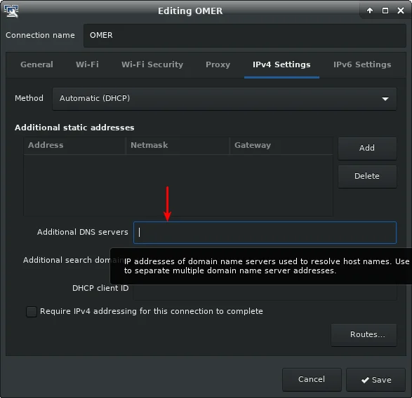412x398 pixels.
Task: Click the network connection app icon in the title bar
Action: coord(11,11)
